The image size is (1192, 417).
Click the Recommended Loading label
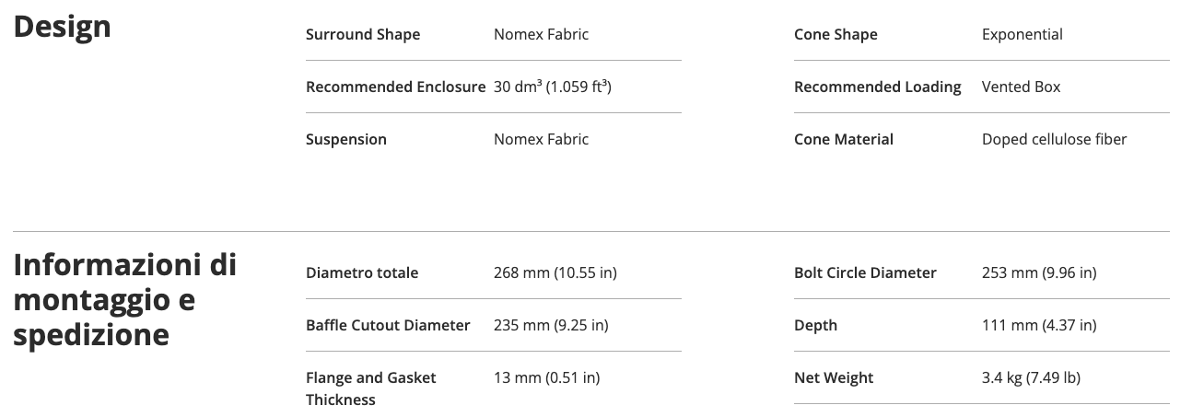pyautogui.click(x=877, y=87)
